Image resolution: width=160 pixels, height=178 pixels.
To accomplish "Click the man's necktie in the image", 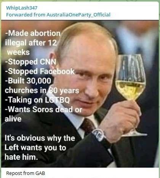I will (x=87, y=126).
